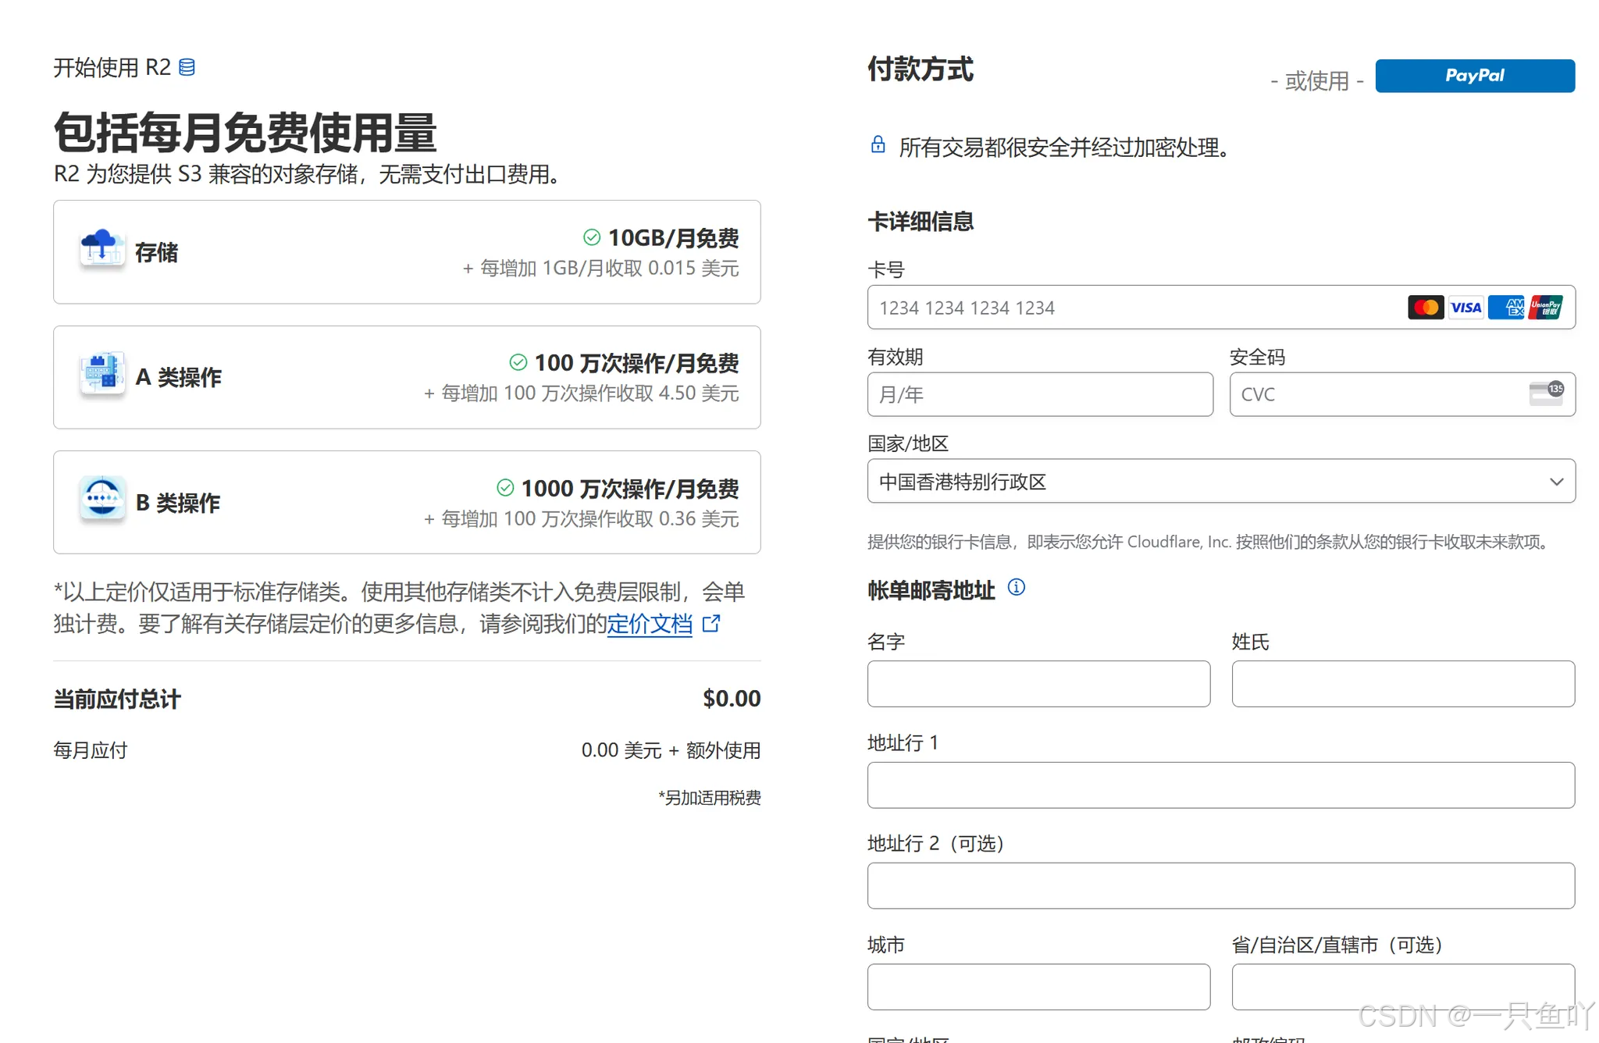Click the security lock icon
Screen dimensions: 1599x1043
[x=878, y=145]
